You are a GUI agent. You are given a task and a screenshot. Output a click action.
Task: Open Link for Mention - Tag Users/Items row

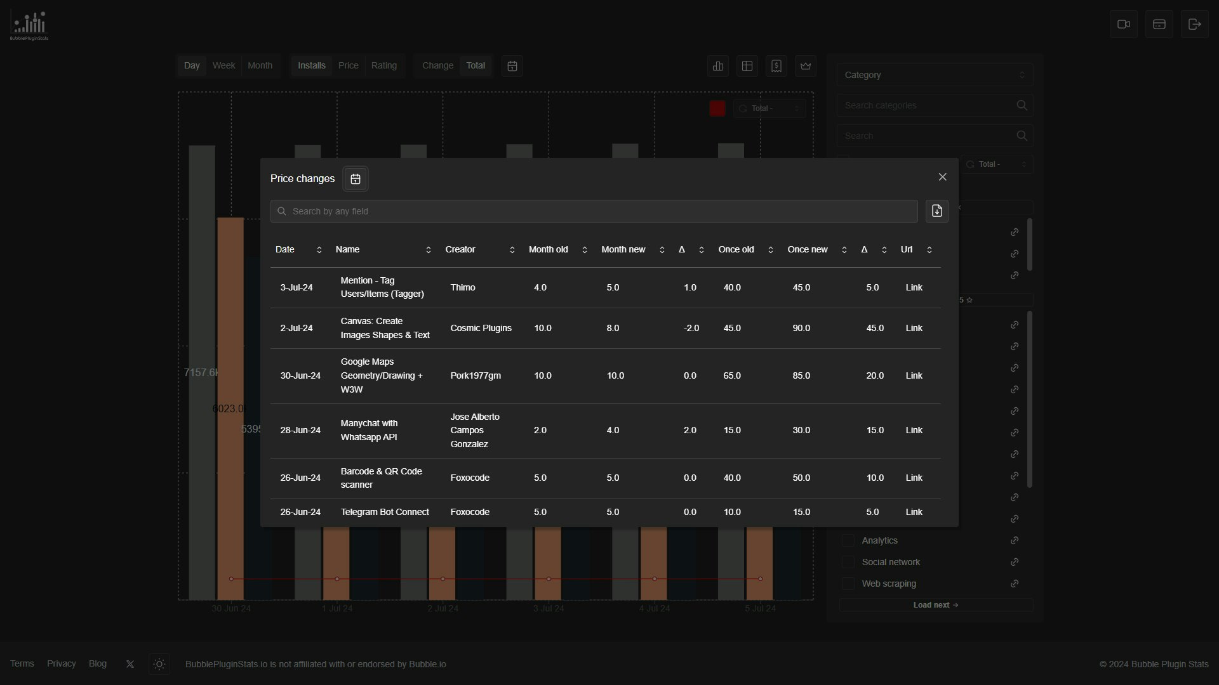[x=914, y=288]
